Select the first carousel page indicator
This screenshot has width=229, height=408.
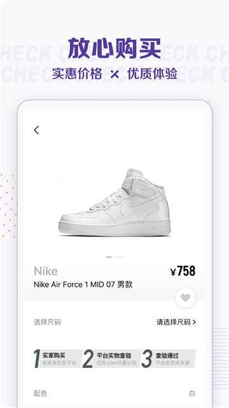[109, 257]
